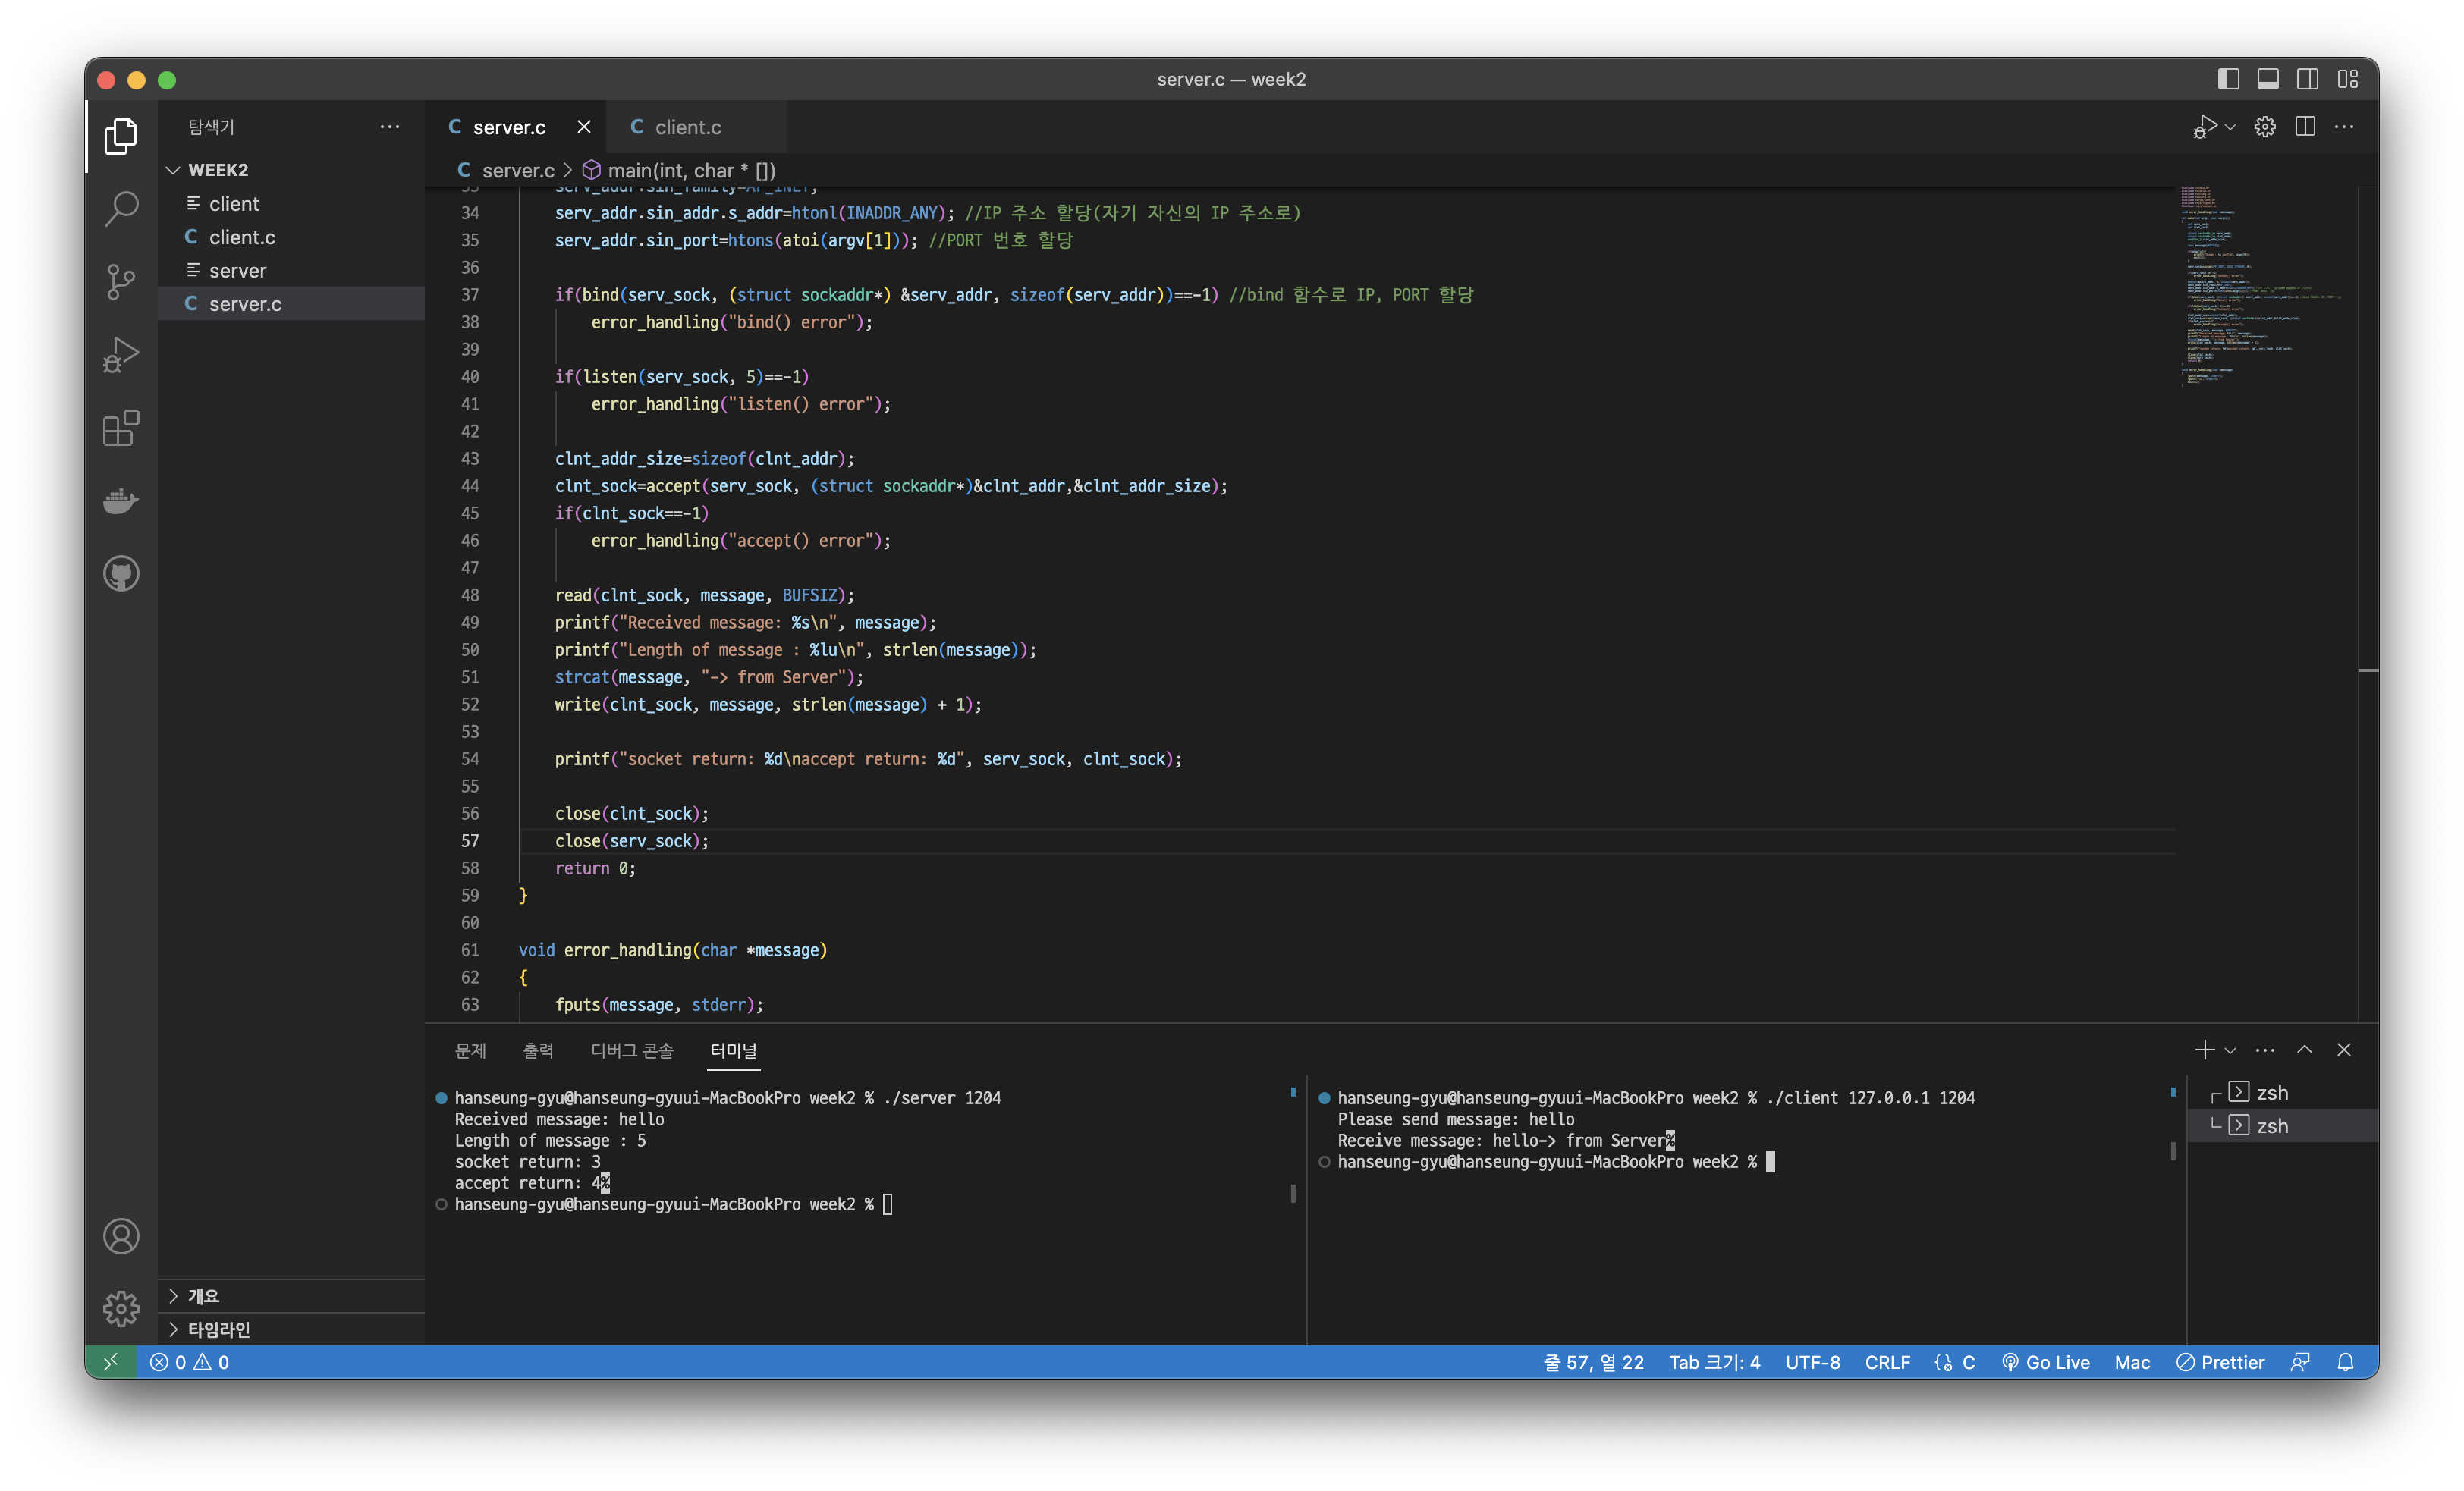Image resolution: width=2464 pixels, height=1491 pixels.
Task: Open the notifications bell in status bar
Action: click(x=2345, y=1362)
